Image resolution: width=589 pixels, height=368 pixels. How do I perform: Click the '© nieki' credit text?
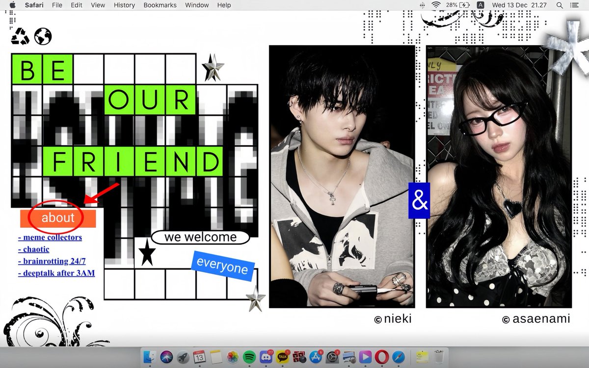(393, 319)
